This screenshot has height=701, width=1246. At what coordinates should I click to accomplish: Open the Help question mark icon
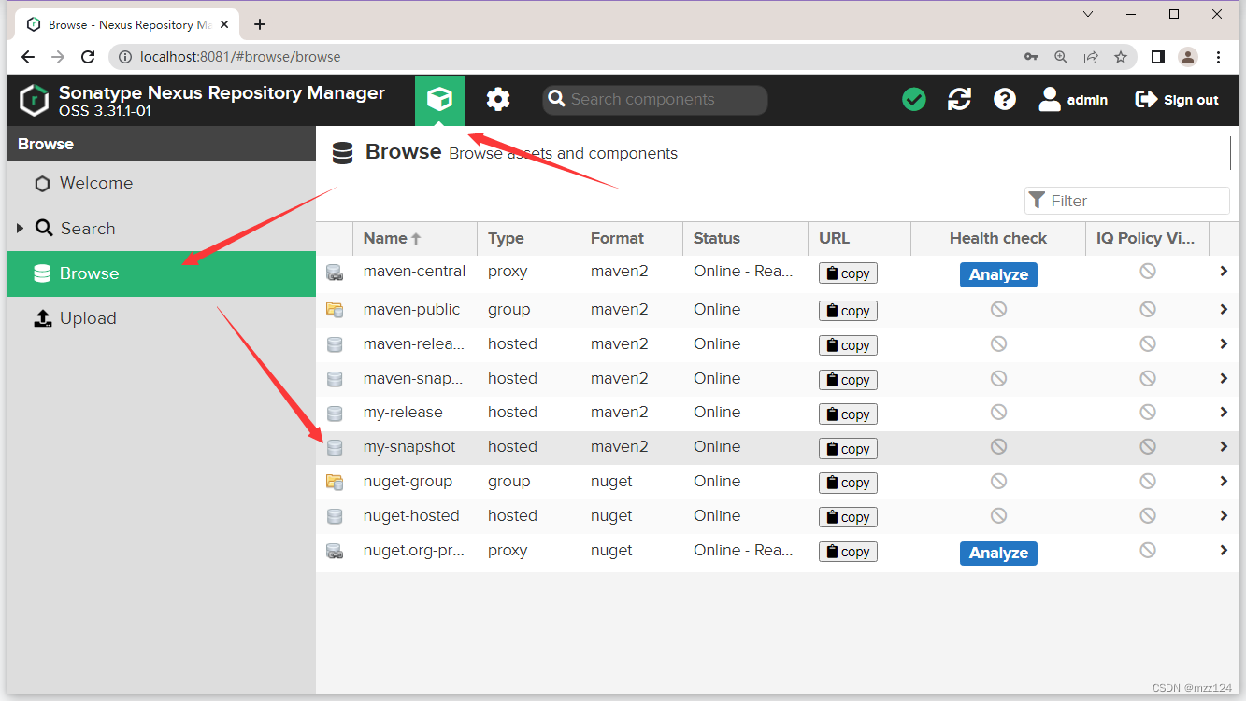coord(1005,99)
